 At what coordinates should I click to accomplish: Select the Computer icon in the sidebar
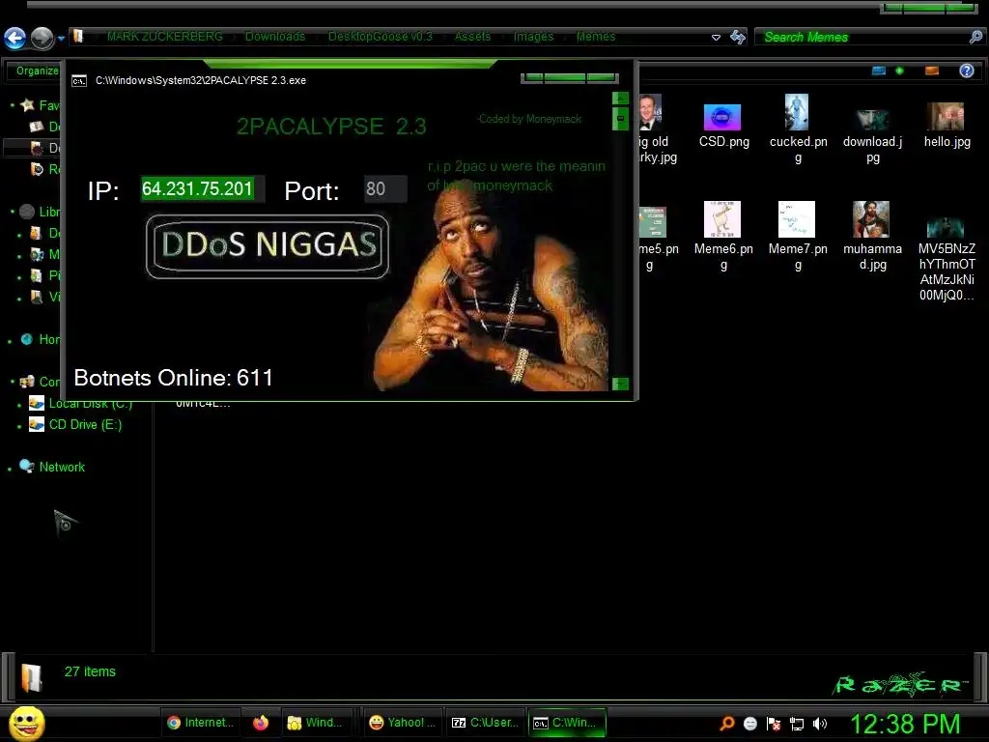pos(27,381)
